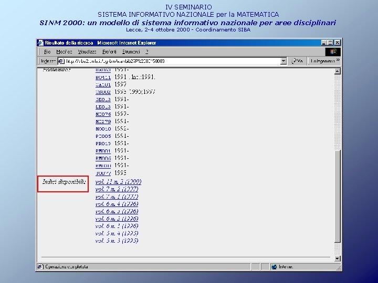Open the File menu

[47, 52]
